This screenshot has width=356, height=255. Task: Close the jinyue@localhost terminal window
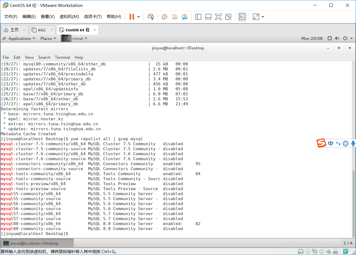[349, 48]
